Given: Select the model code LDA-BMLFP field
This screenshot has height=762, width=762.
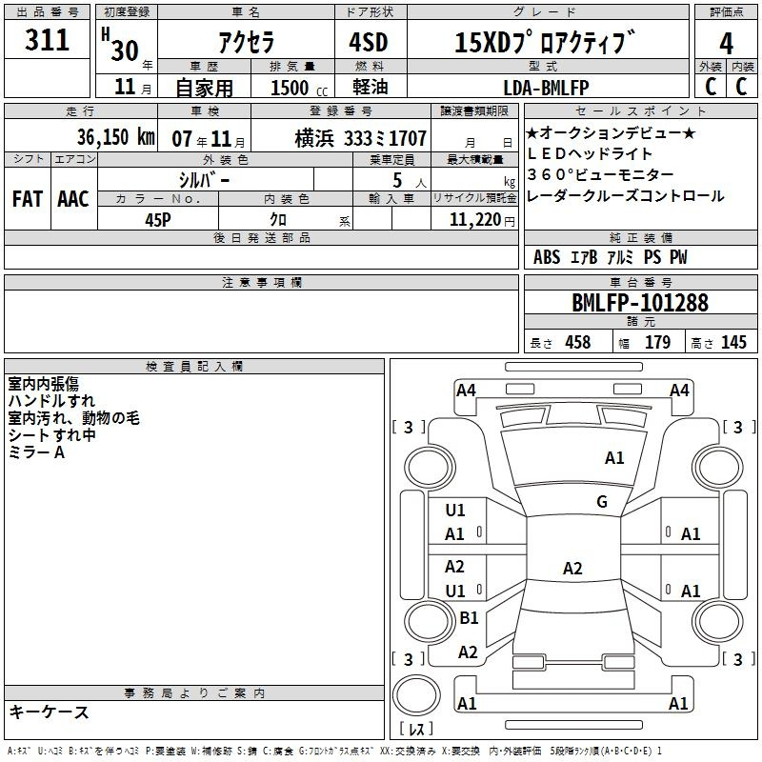Looking at the screenshot, I should [548, 88].
